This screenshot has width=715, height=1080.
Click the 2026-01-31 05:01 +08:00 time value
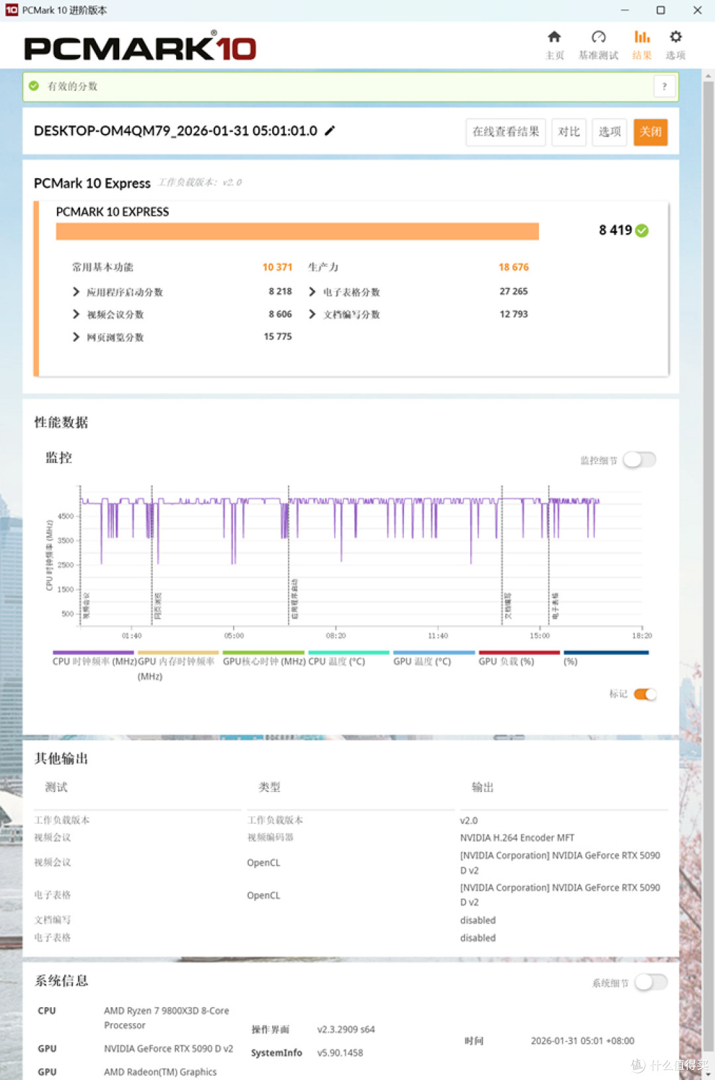pyautogui.click(x=583, y=1041)
